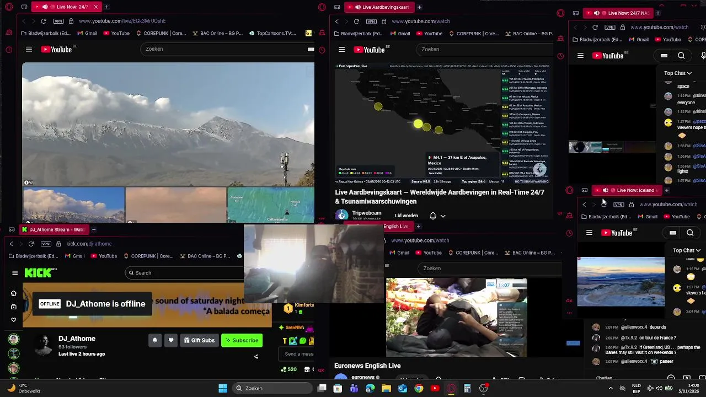Image resolution: width=706 pixels, height=397 pixels.
Task: Open new tab in the Kick window
Action: [x=94, y=229]
